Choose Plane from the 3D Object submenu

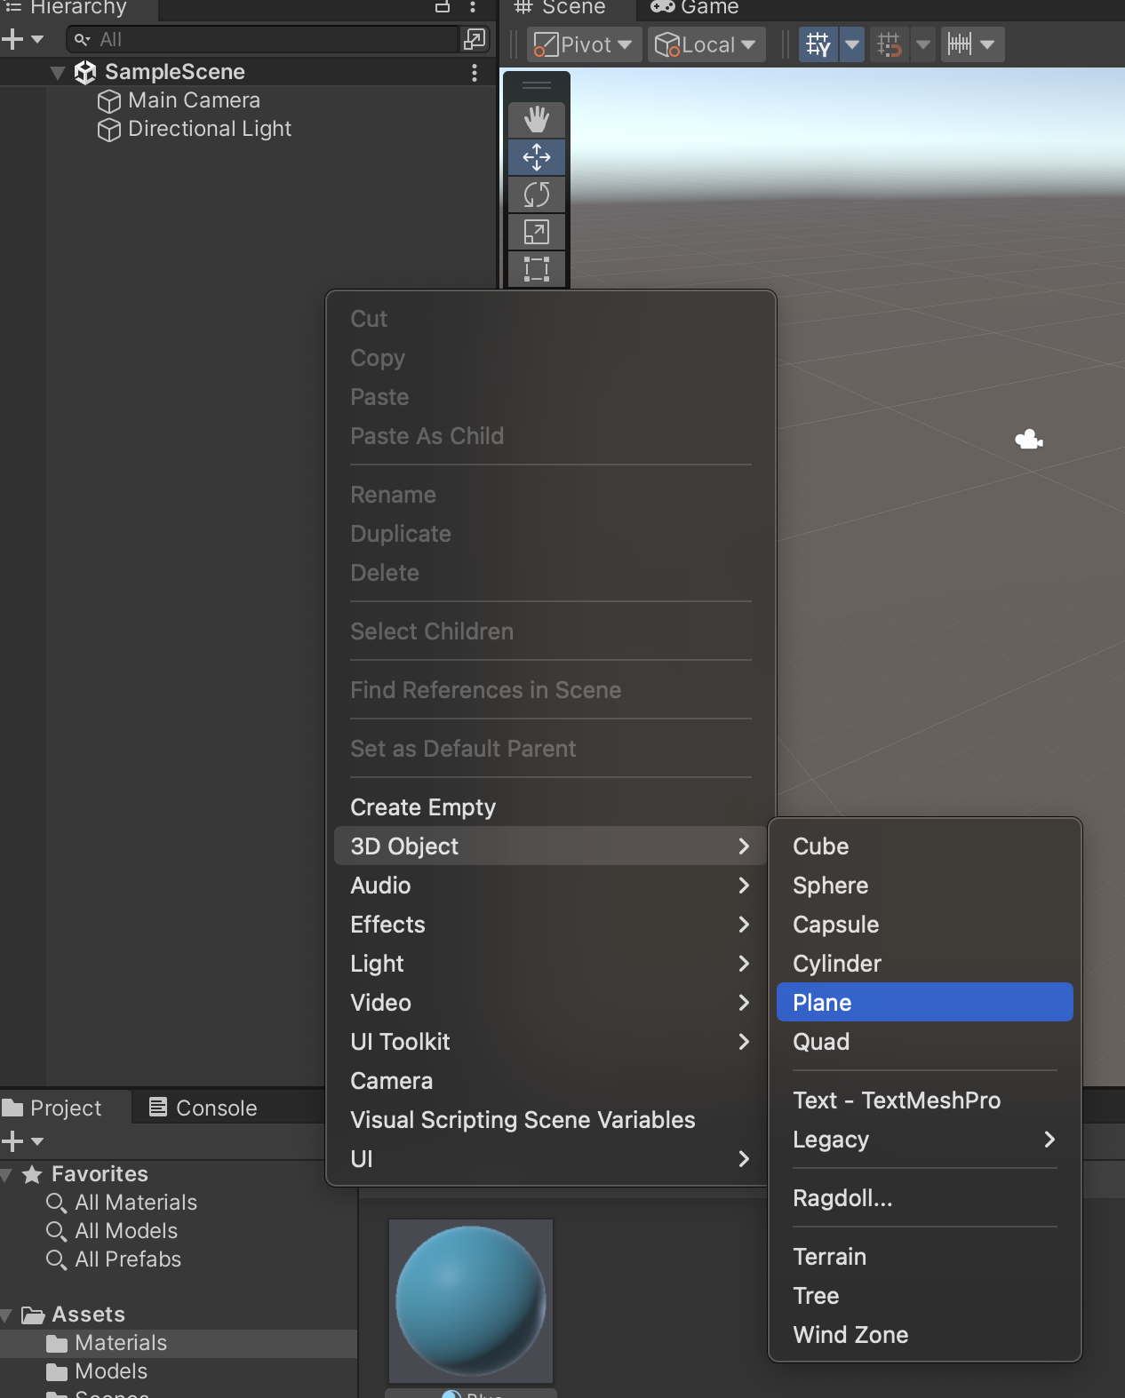[x=924, y=1002]
